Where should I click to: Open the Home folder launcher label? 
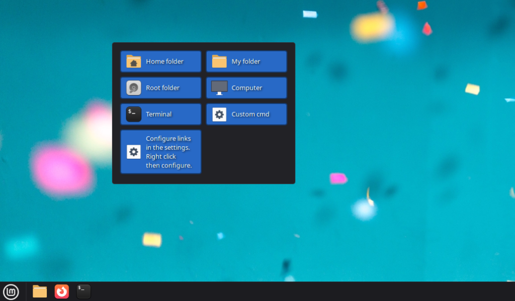(x=164, y=61)
